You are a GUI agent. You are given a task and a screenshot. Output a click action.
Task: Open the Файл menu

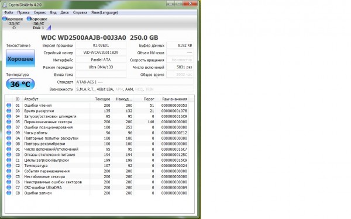9,12
